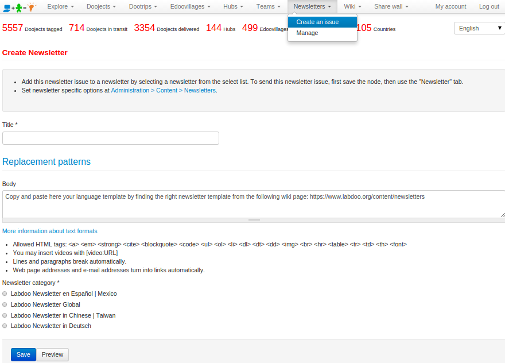Viewport: 505px width, 363px height.
Task: Click the 'Web page addresses and e-mail addresses' tip
Action: coord(109,270)
